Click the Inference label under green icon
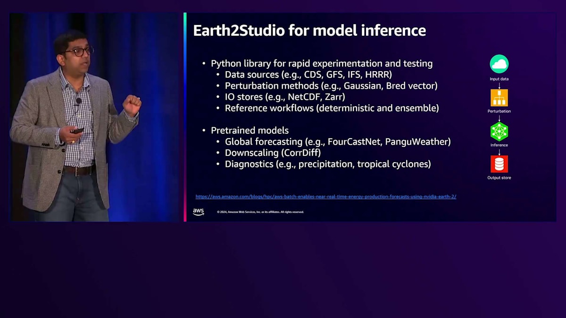 point(499,145)
